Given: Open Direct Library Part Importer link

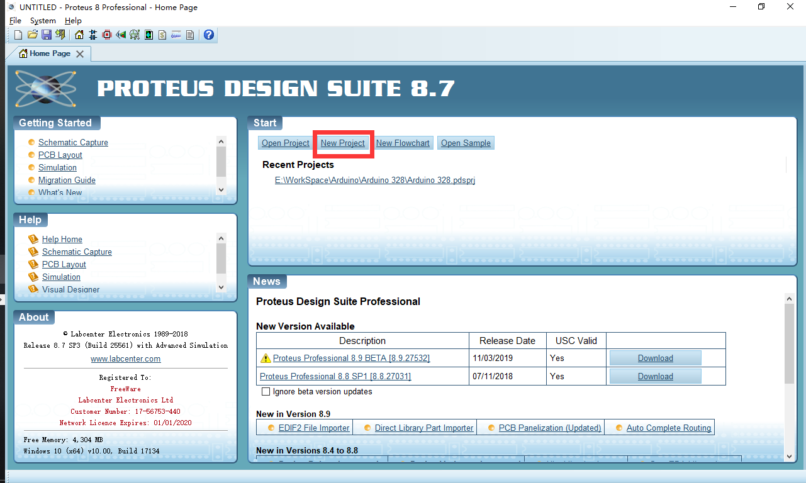Looking at the screenshot, I should (424, 428).
